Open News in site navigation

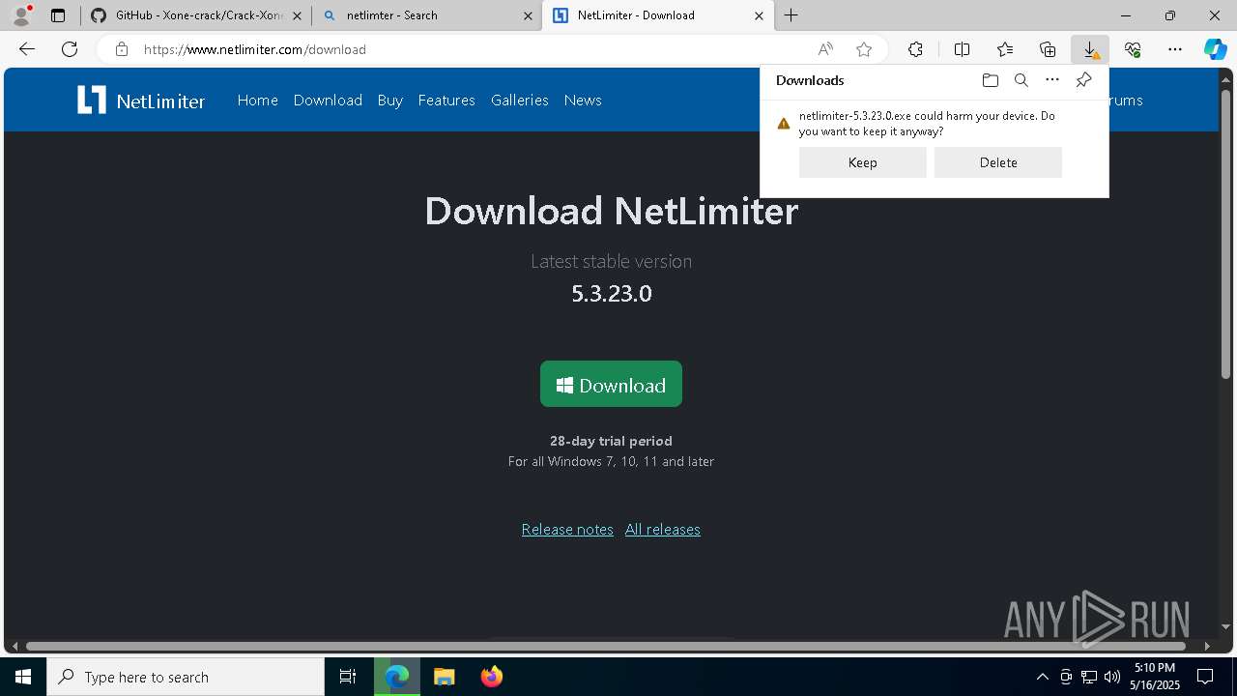583,100
